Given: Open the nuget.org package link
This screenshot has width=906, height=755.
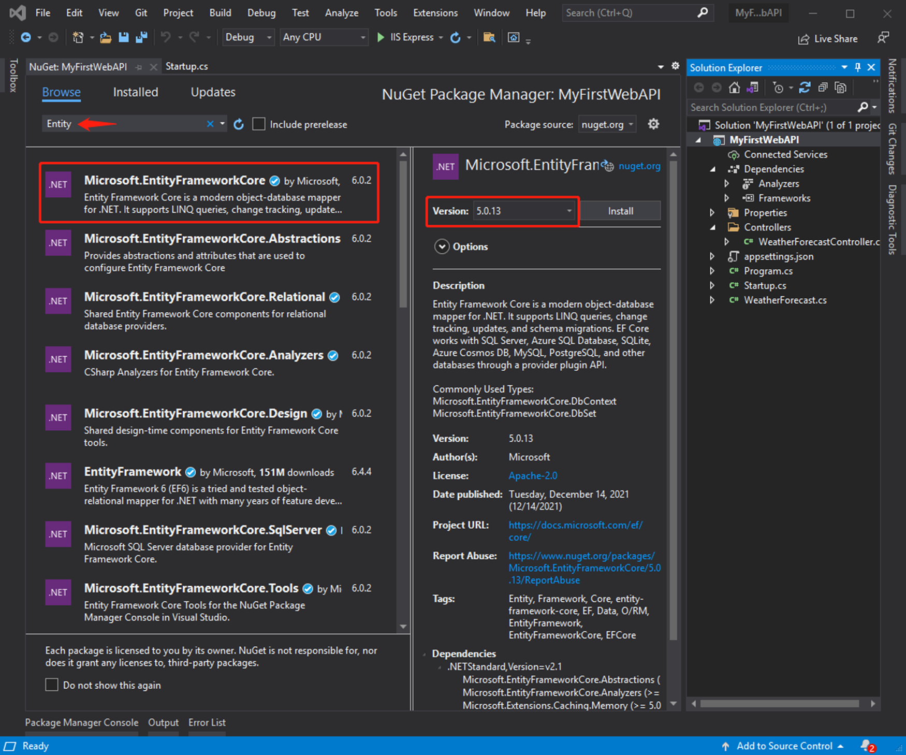Looking at the screenshot, I should [x=639, y=166].
